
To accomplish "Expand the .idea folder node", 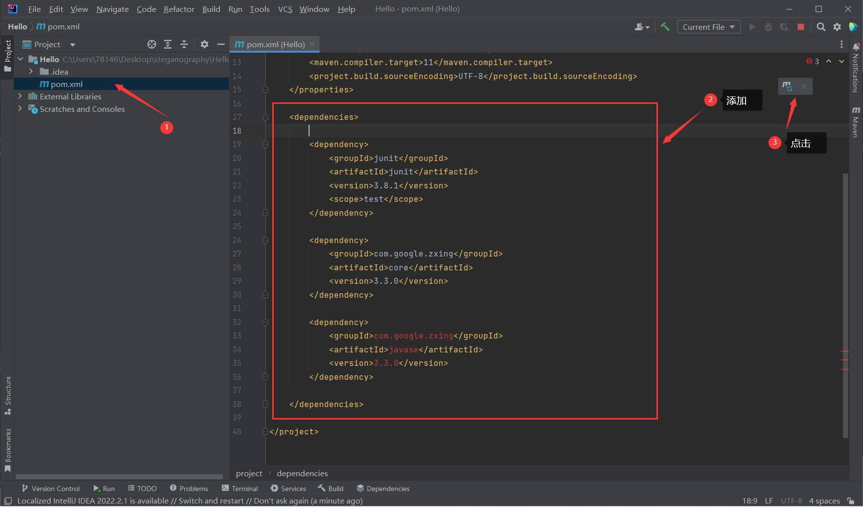I will pyautogui.click(x=31, y=72).
